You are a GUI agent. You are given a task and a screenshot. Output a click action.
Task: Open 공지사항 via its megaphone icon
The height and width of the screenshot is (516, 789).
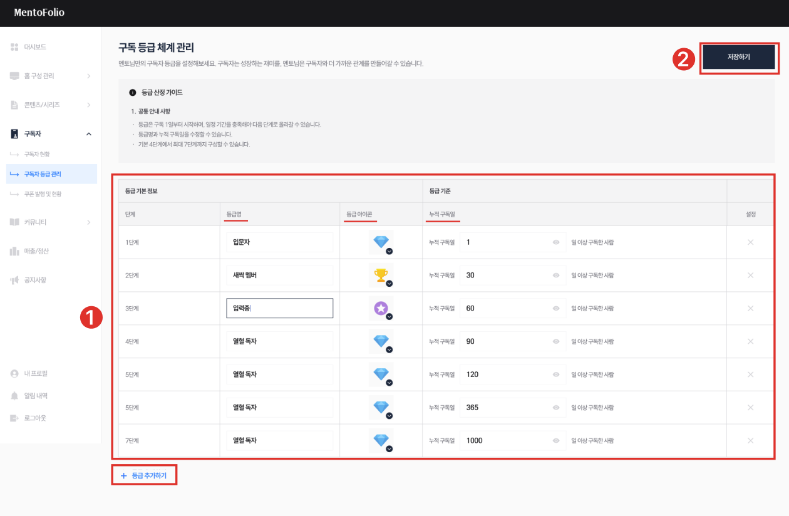[14, 280]
